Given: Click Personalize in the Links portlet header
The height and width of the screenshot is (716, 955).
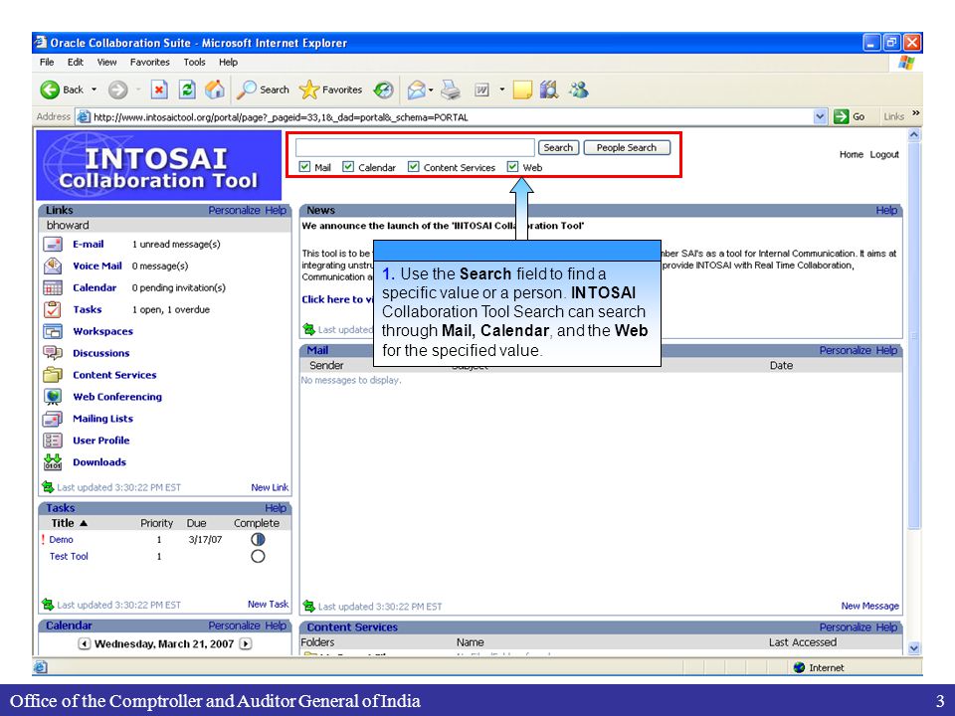Looking at the screenshot, I should click(234, 210).
